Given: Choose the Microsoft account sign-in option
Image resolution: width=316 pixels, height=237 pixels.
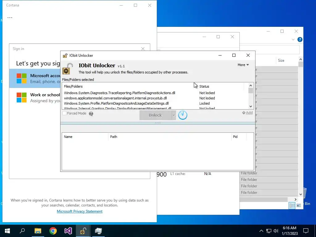Looking at the screenshot, I should point(35,78).
